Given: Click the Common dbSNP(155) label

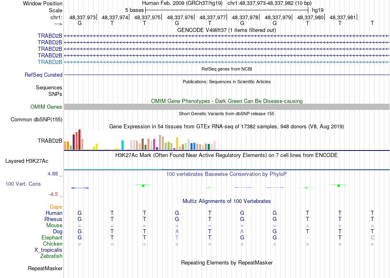Looking at the screenshot, I should (36, 119).
